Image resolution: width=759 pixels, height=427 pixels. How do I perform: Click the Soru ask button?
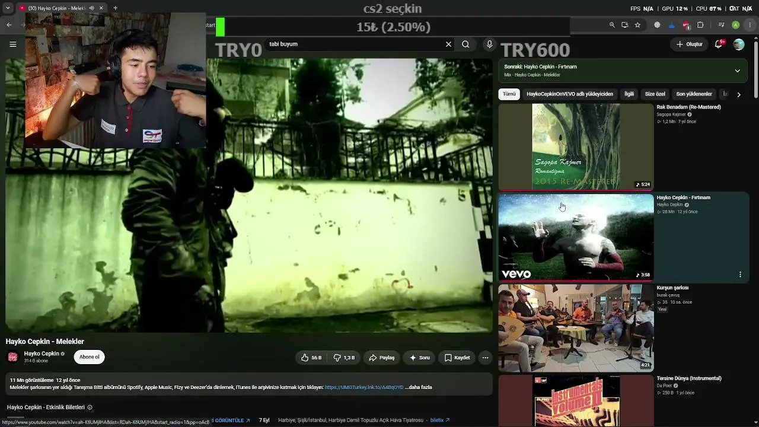pos(419,358)
